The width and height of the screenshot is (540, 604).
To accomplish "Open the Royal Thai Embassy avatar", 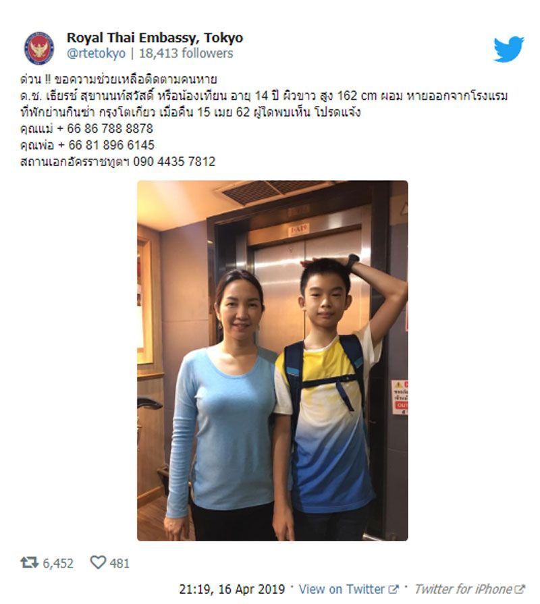I will click(39, 48).
